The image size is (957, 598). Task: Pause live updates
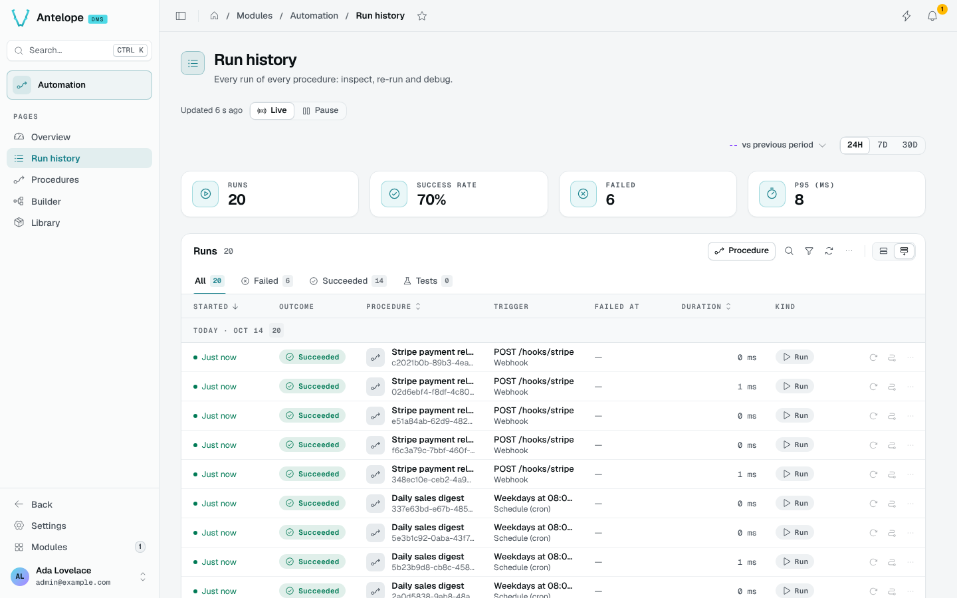pyautogui.click(x=320, y=110)
